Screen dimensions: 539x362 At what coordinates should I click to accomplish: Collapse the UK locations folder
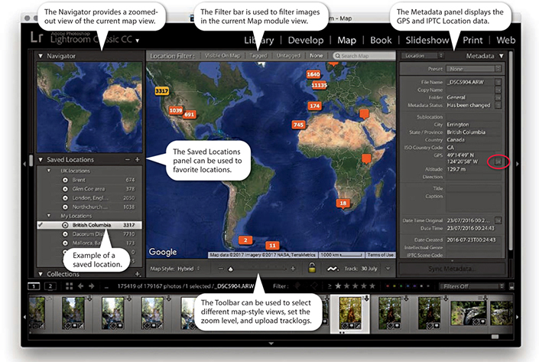(49, 171)
